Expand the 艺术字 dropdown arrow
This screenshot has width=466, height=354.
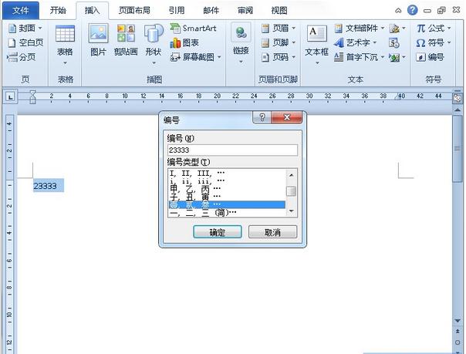[x=374, y=42]
